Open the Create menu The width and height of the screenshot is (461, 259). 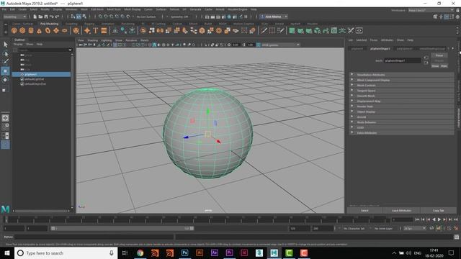[22, 9]
